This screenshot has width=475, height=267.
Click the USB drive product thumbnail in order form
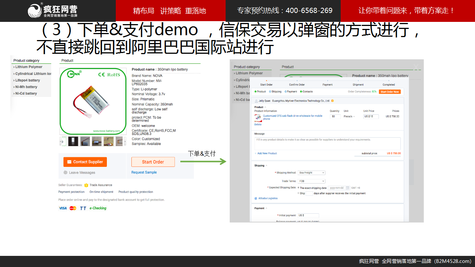pos(258,118)
